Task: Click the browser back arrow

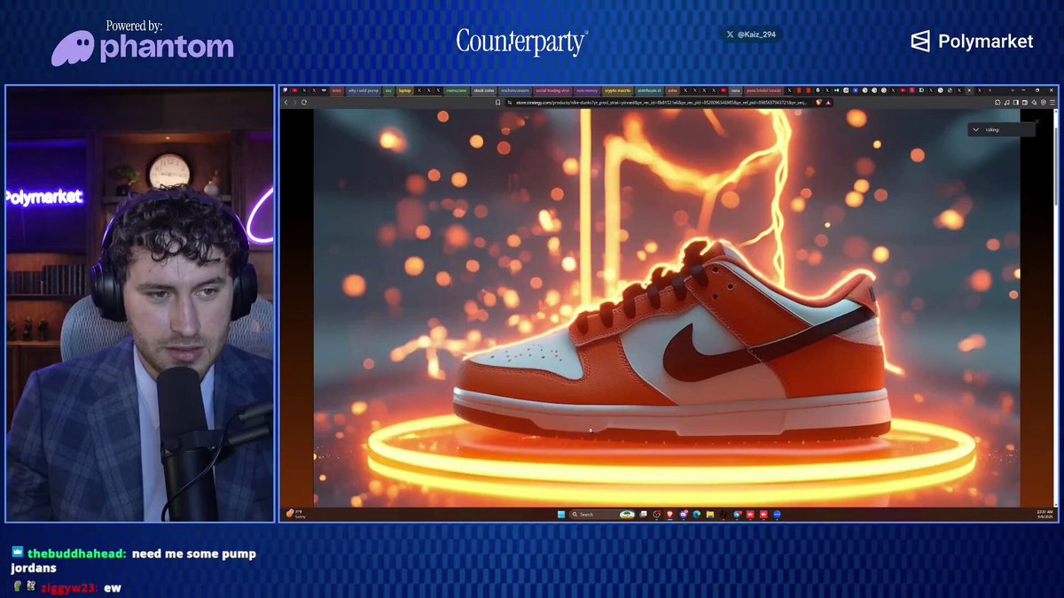Action: (x=286, y=102)
